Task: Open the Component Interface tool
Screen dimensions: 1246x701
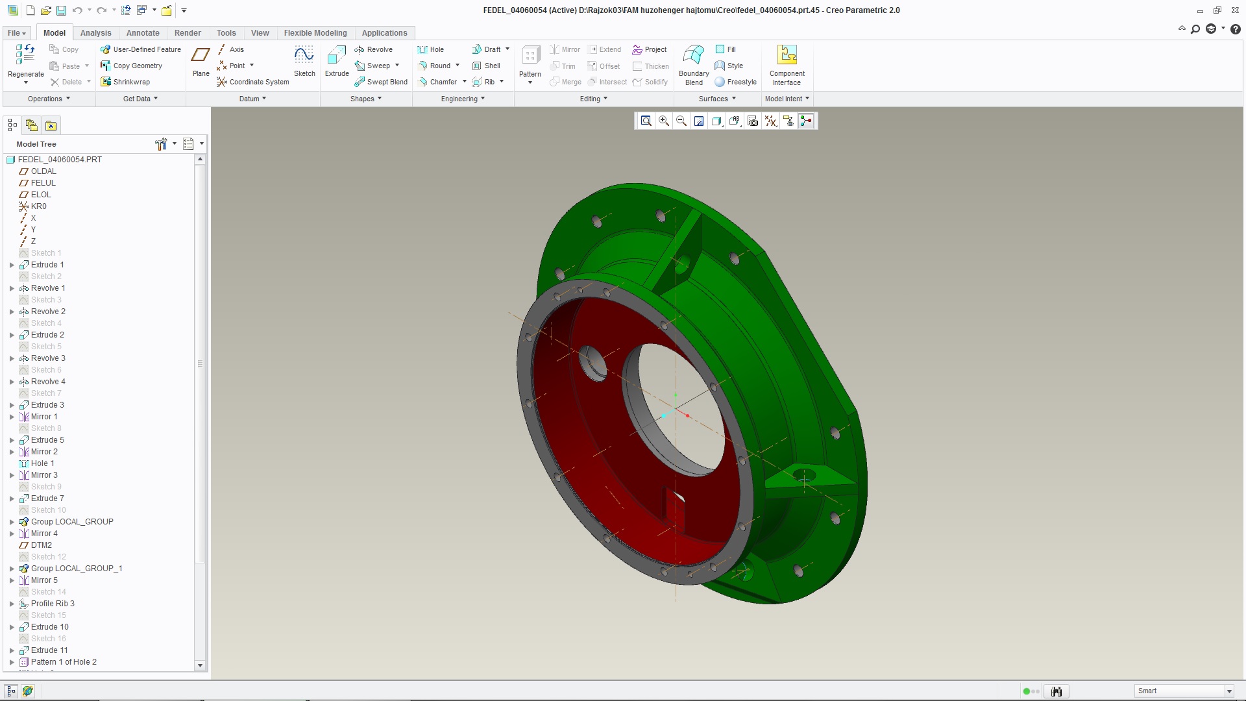Action: click(787, 65)
